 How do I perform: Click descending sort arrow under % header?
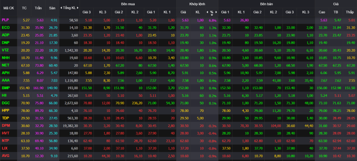pos(212,15)
